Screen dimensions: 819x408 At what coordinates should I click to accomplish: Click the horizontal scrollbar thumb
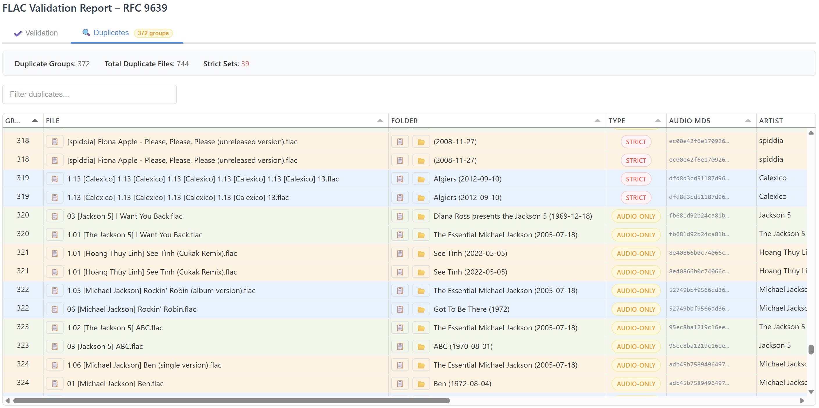point(231,401)
